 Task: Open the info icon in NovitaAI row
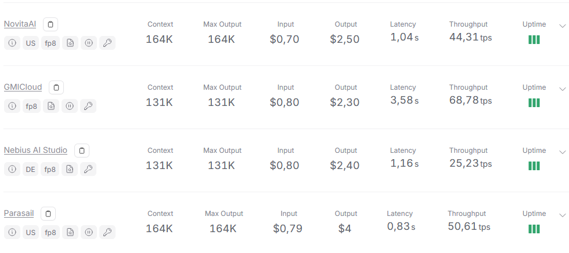[12, 43]
